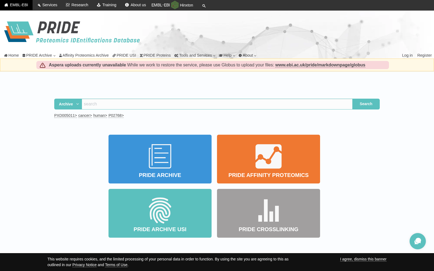Select the cancer example query
Screen dimensions: 434x271
pyautogui.click(x=85, y=115)
